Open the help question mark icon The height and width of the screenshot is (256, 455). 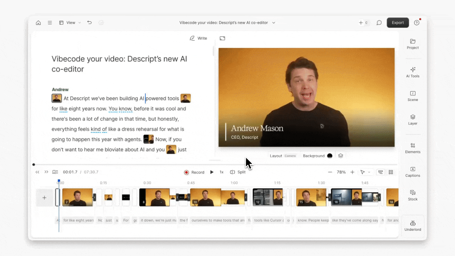(x=417, y=23)
